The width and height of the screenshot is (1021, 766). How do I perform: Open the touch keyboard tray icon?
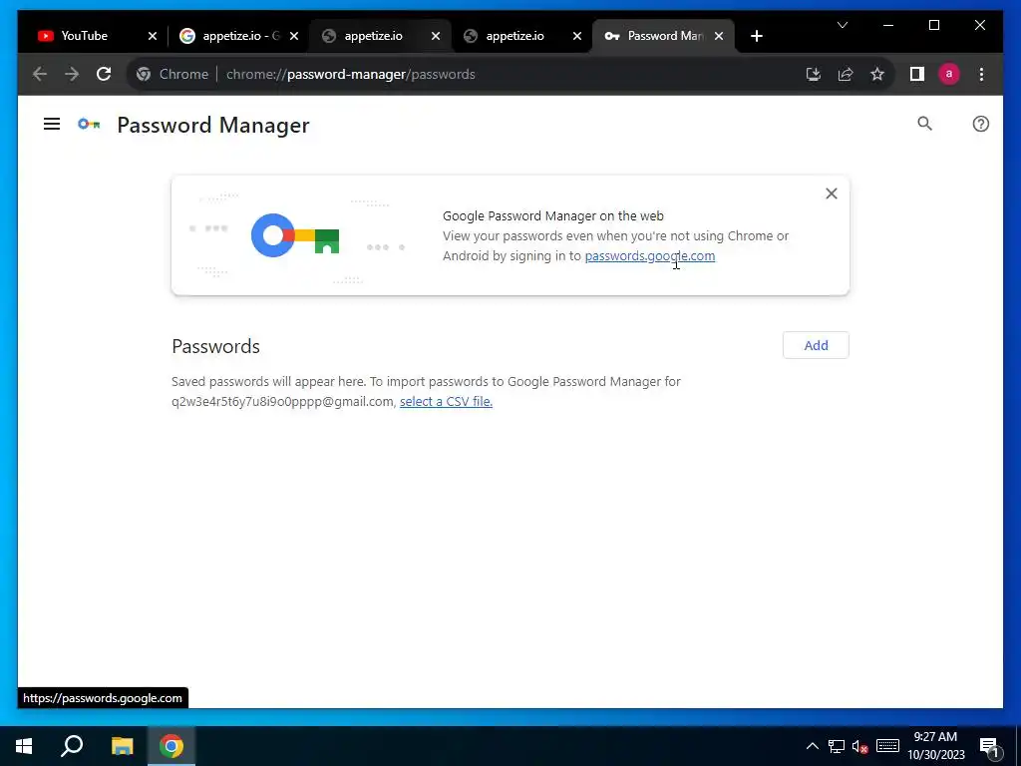[887, 746]
